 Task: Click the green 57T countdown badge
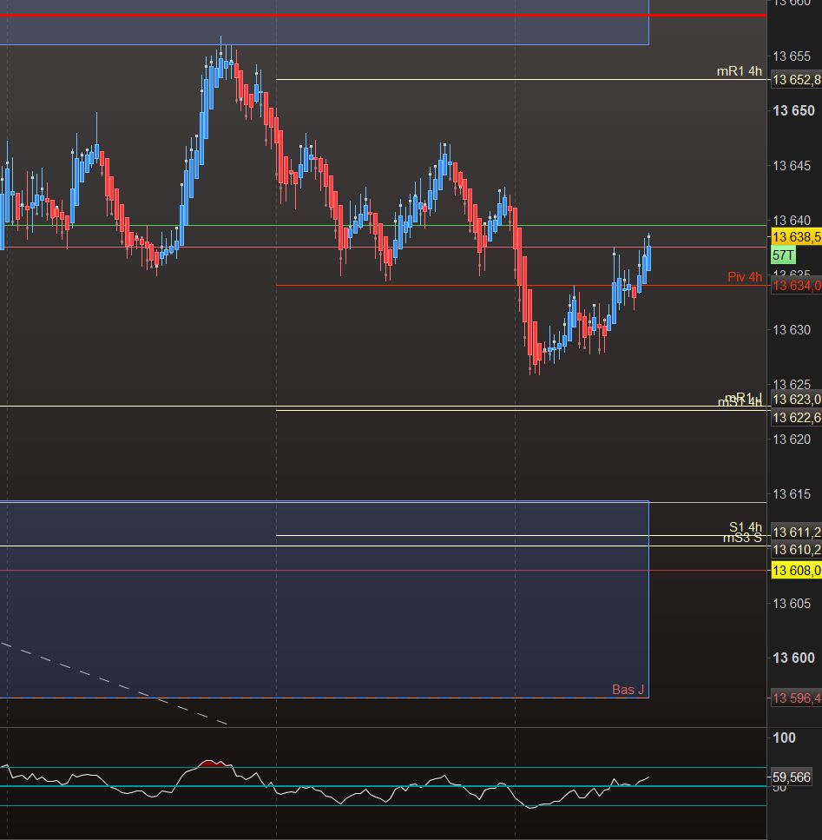(x=783, y=255)
